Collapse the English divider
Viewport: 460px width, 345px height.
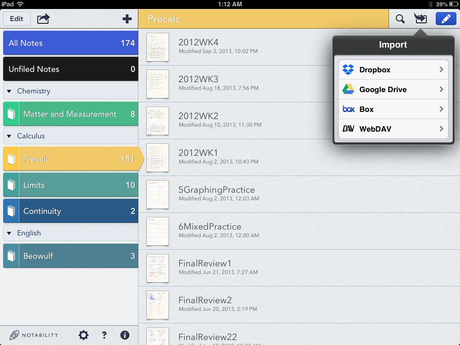coord(9,233)
